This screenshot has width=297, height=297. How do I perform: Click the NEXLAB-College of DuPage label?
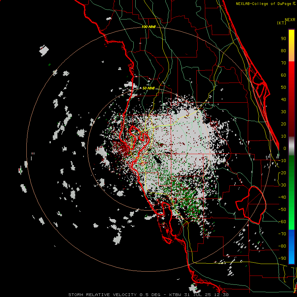coord(265,4)
